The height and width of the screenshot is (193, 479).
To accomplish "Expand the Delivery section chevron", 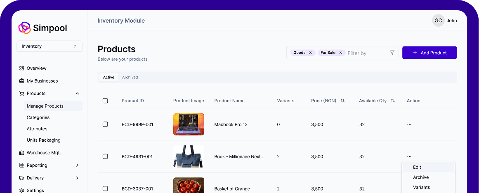I will pos(77,178).
